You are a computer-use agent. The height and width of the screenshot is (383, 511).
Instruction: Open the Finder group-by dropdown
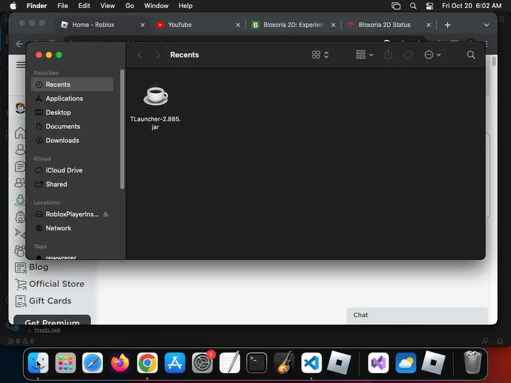coord(364,55)
